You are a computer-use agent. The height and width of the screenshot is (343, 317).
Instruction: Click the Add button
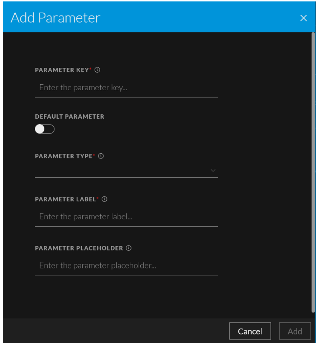[x=295, y=331]
